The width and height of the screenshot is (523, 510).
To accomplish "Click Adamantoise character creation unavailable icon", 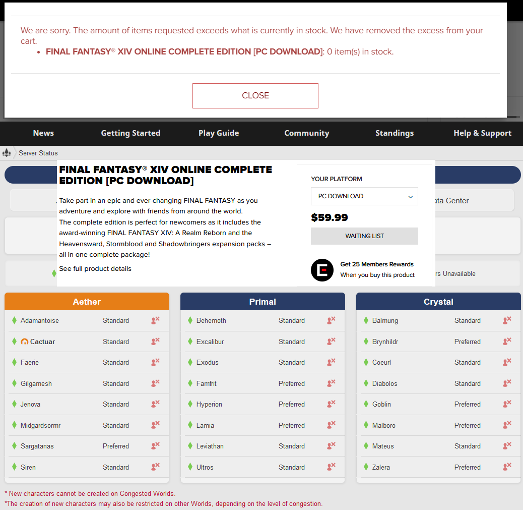I will pos(155,320).
